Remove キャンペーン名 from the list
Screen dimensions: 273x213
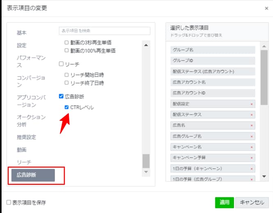[x=251, y=147]
